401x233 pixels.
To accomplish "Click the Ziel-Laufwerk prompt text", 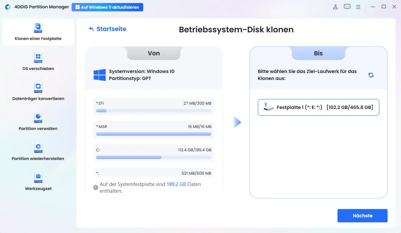I will [307, 75].
